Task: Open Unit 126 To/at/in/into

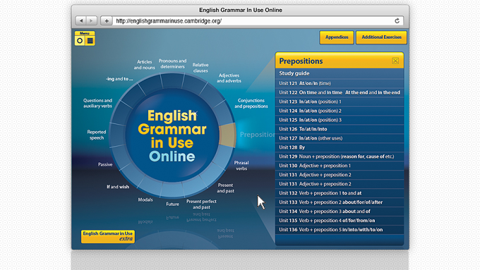Action: [x=340, y=129]
